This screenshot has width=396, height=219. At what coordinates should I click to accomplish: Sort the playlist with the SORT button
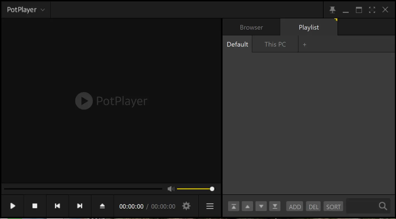[x=333, y=206]
